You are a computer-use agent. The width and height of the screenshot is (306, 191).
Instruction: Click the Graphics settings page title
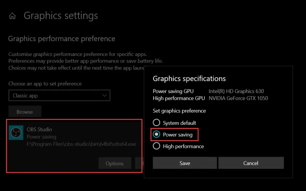tap(61, 16)
